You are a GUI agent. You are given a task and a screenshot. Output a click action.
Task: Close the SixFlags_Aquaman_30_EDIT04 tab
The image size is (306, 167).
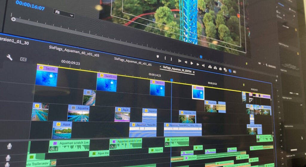(160, 67)
